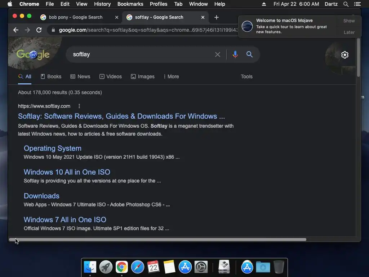This screenshot has width=369, height=277.
Task: Open the History menu
Action: point(102,4)
